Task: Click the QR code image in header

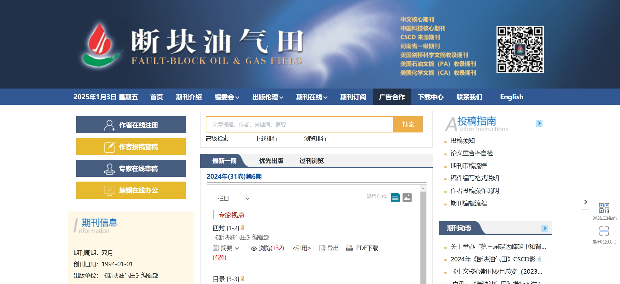Action: point(520,49)
